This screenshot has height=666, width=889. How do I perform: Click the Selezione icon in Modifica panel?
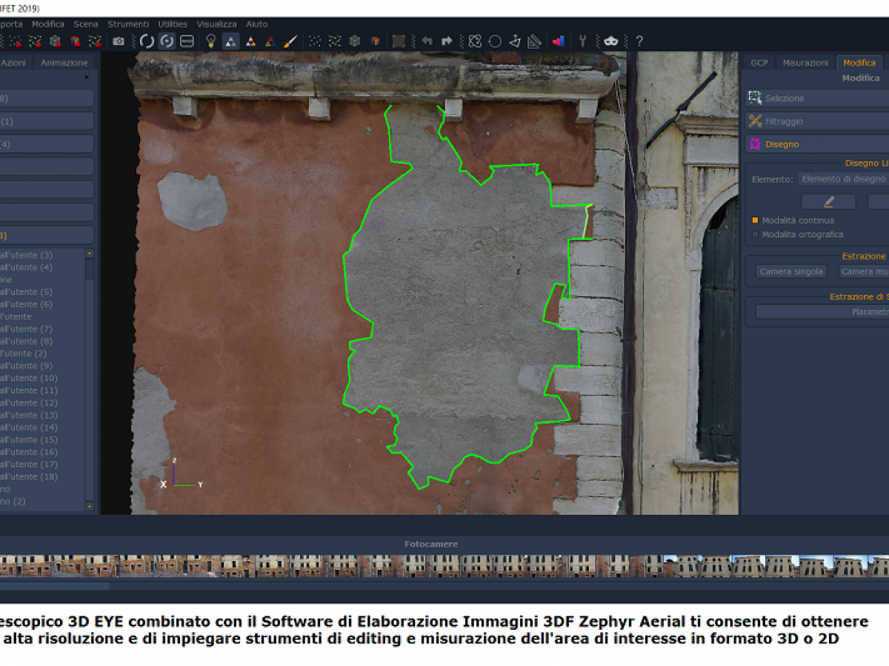click(x=755, y=98)
